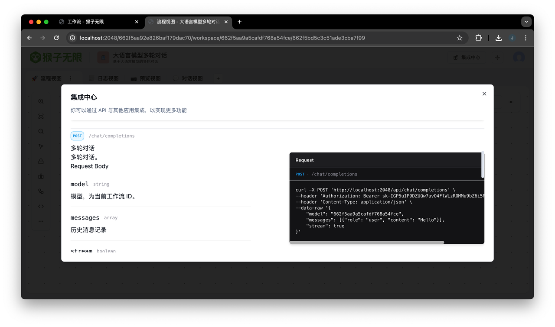This screenshot has height=327, width=555.
Task: Click the 集成中心 dialog title
Action: point(84,97)
